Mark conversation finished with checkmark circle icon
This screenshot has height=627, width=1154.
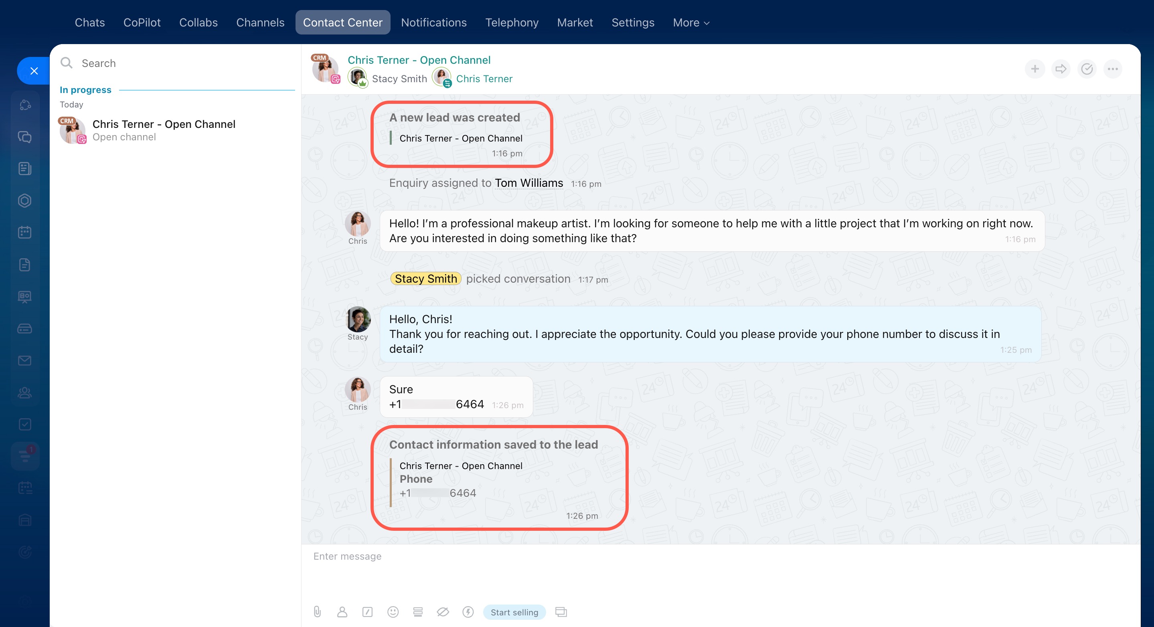point(1087,69)
